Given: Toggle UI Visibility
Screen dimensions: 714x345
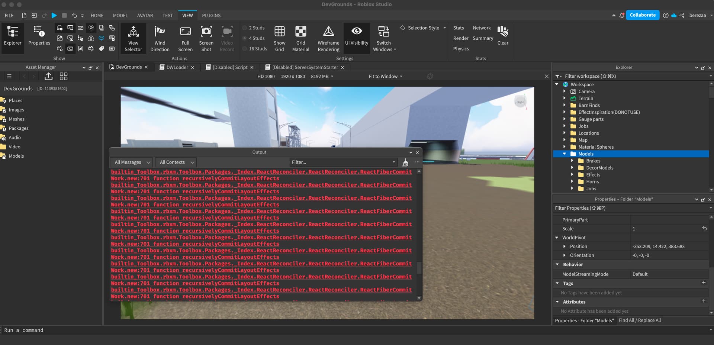Looking at the screenshot, I should pyautogui.click(x=357, y=37).
